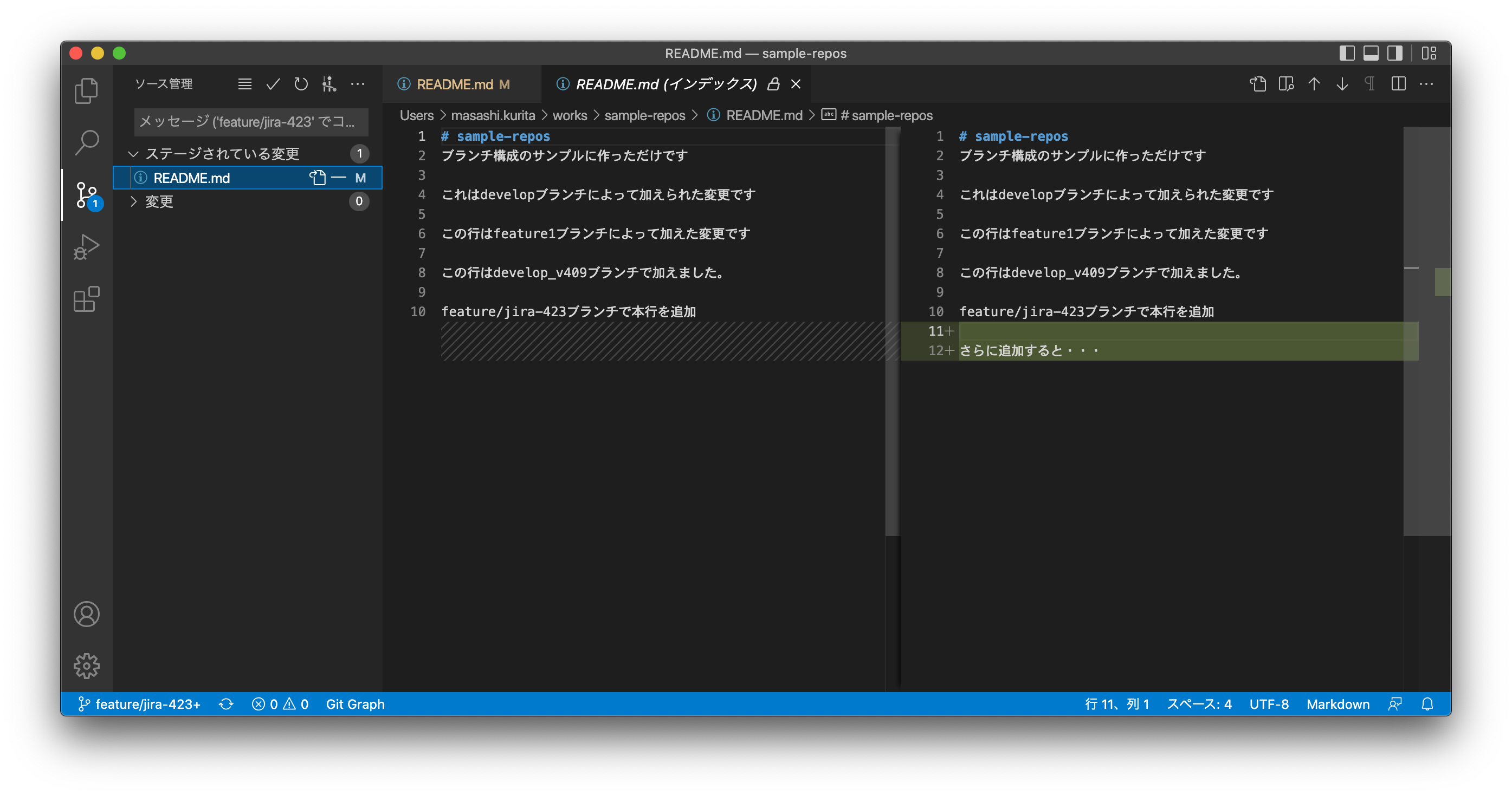Image resolution: width=1512 pixels, height=796 pixels.
Task: Toggle the primary sidebar visibility
Action: (x=1347, y=54)
